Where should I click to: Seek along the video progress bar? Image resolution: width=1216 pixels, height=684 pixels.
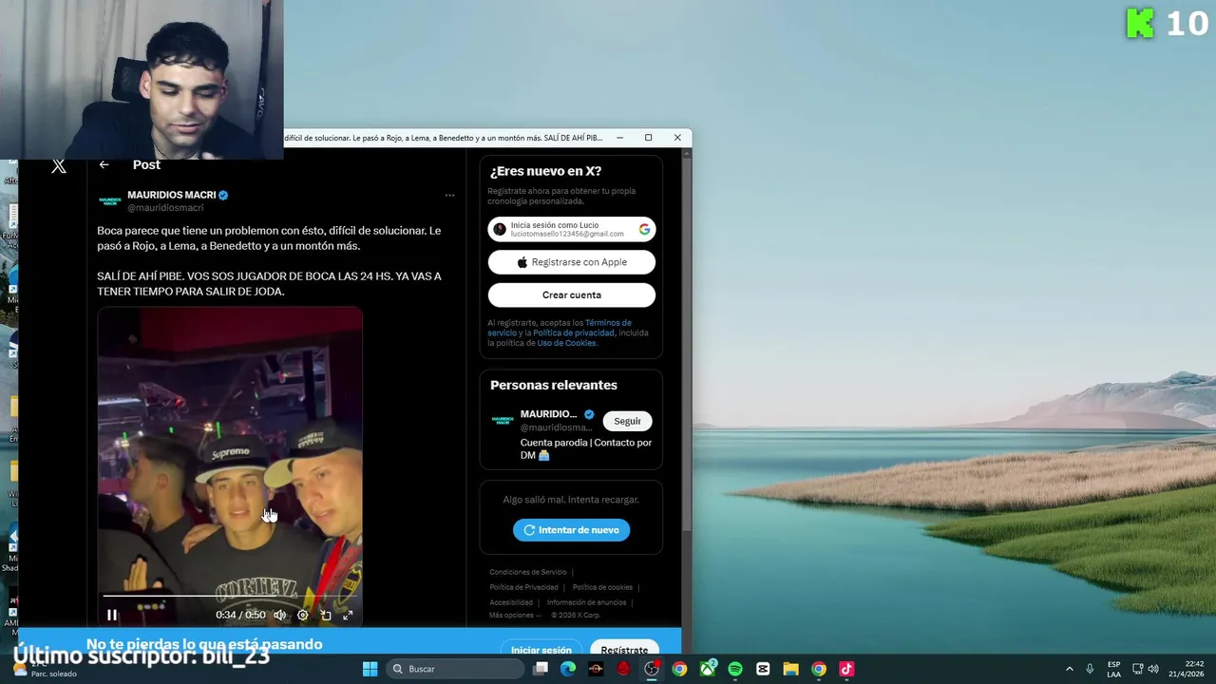[x=229, y=597]
